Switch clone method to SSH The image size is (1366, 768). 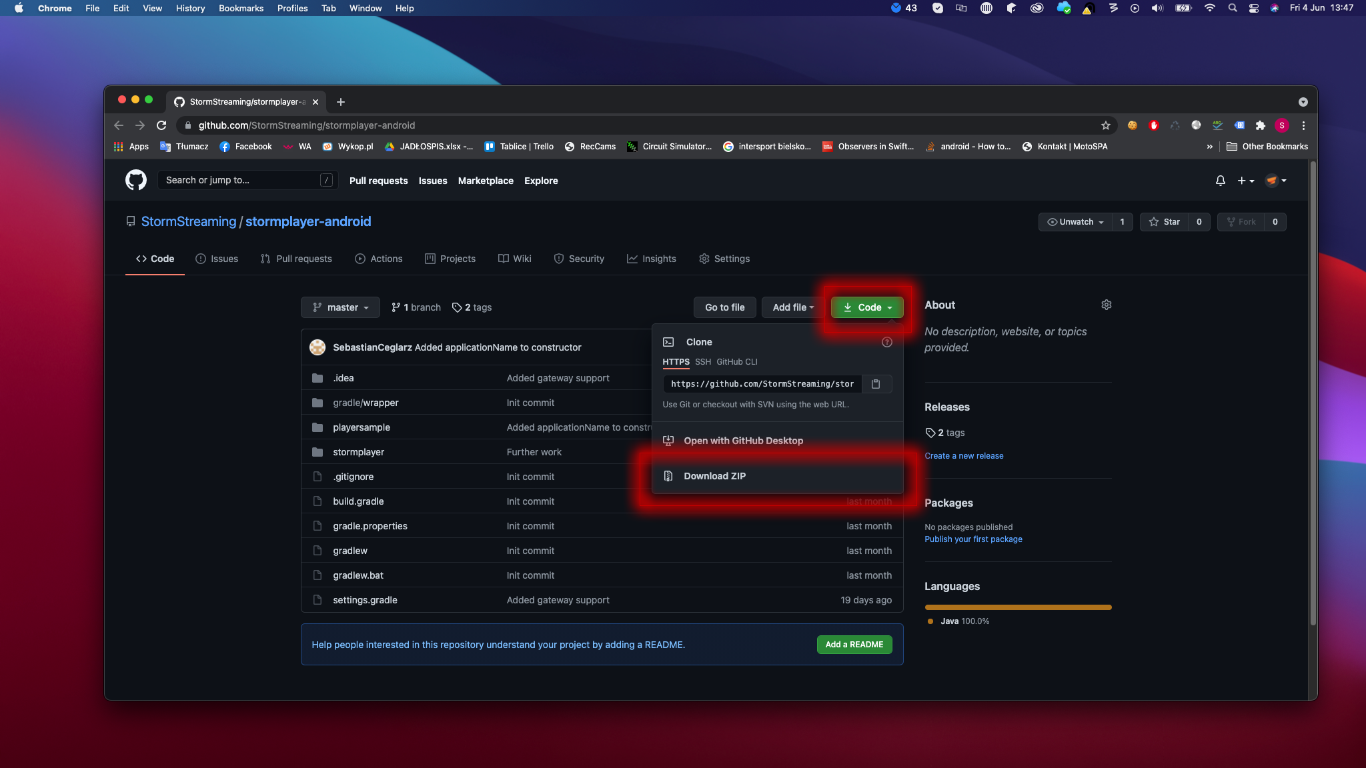click(x=703, y=362)
